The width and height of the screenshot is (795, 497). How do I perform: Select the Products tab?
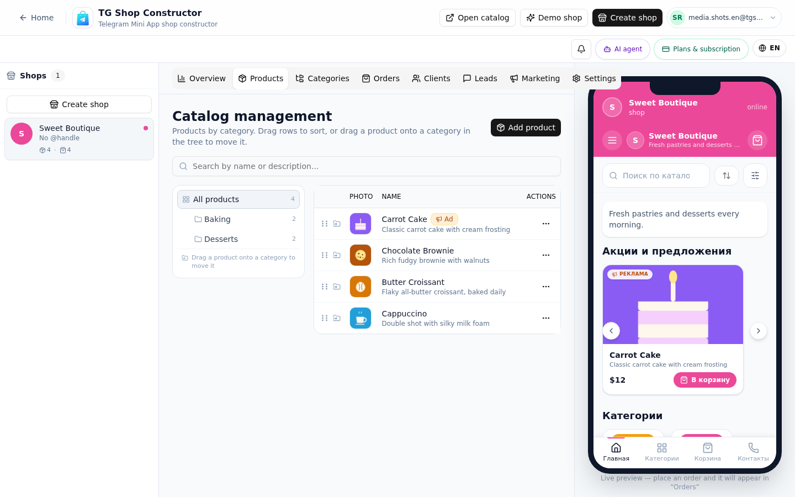[x=261, y=78]
